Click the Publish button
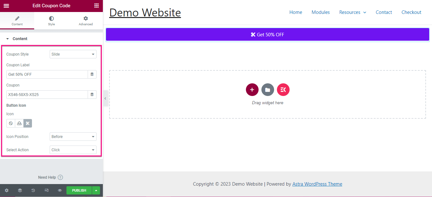Screen dimensions: 432x197 pos(79,190)
